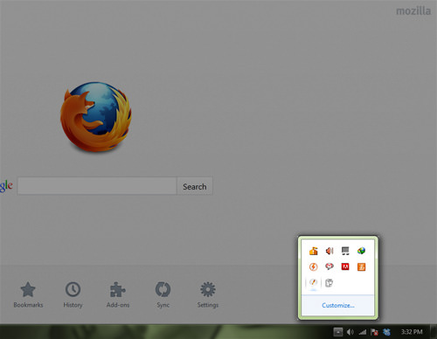Open the Sync shortcut
The image size is (437, 339).
163,294
